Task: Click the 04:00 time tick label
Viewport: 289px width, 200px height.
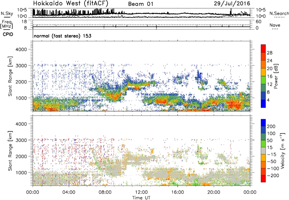Action: tap(69, 192)
